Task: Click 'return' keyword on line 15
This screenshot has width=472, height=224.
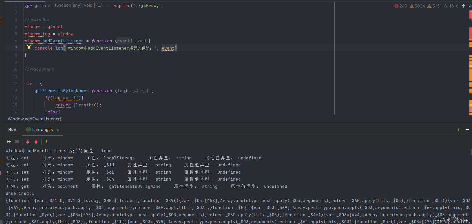Action: click(63, 105)
